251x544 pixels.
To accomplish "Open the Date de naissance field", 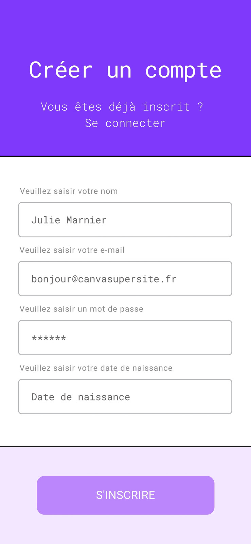I will coord(125,396).
